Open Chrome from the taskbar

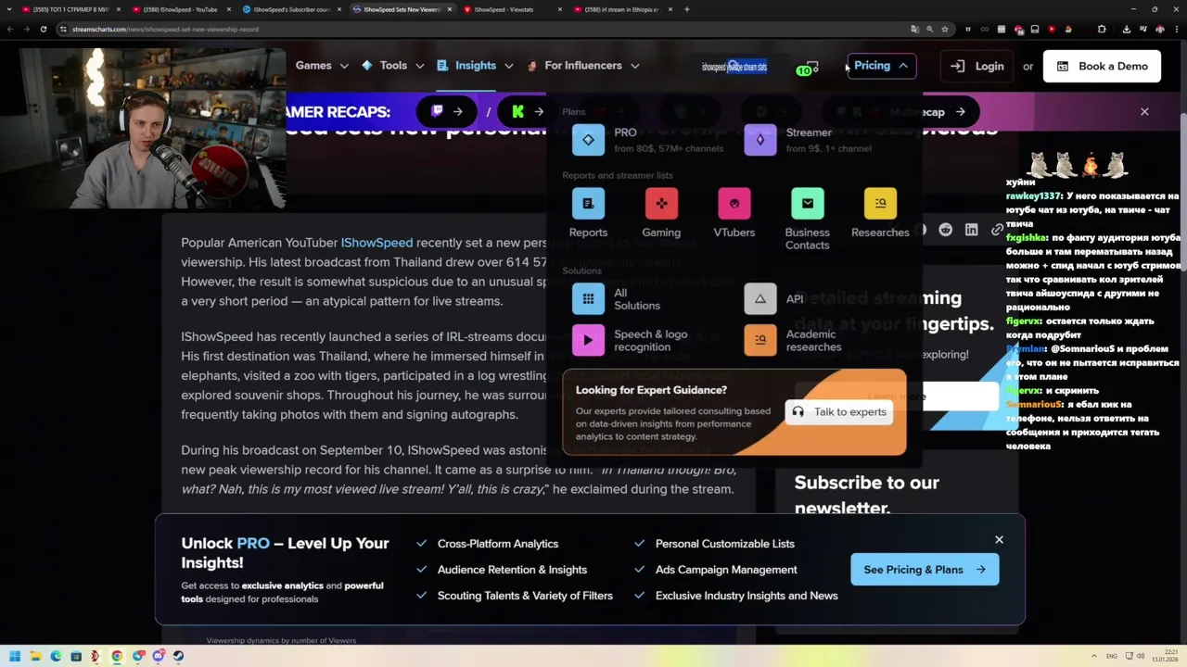(117, 656)
